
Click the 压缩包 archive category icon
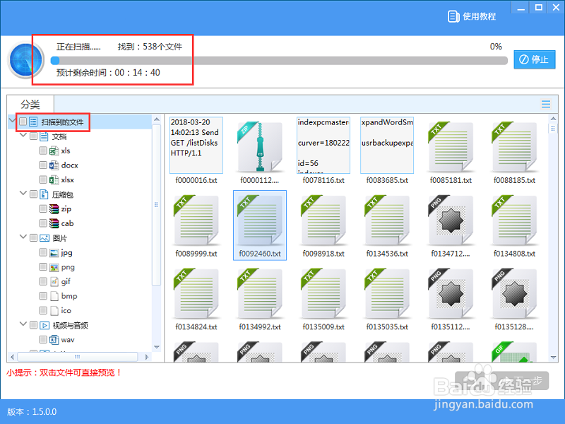[44, 194]
